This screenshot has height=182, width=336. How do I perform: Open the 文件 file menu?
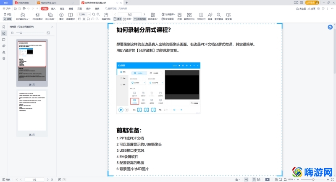click(x=7, y=8)
